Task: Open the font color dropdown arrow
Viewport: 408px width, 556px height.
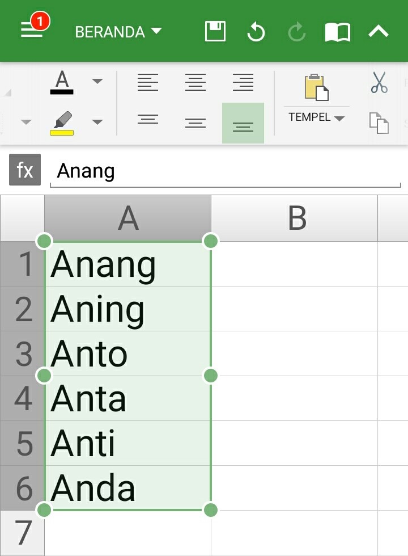Action: point(97,81)
